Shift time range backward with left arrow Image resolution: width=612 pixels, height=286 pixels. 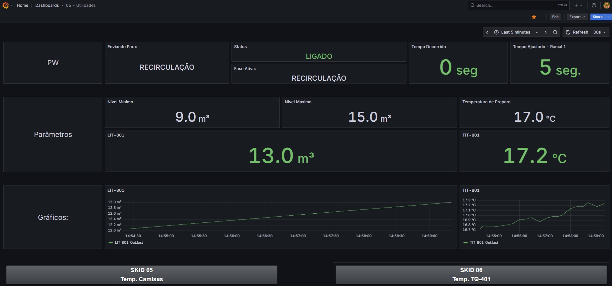487,32
